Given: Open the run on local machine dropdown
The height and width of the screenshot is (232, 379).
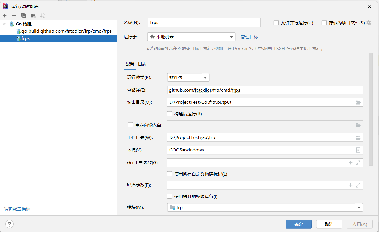Looking at the screenshot, I should coord(191,37).
